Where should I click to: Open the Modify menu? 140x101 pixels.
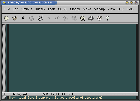click(x=75, y=9)
